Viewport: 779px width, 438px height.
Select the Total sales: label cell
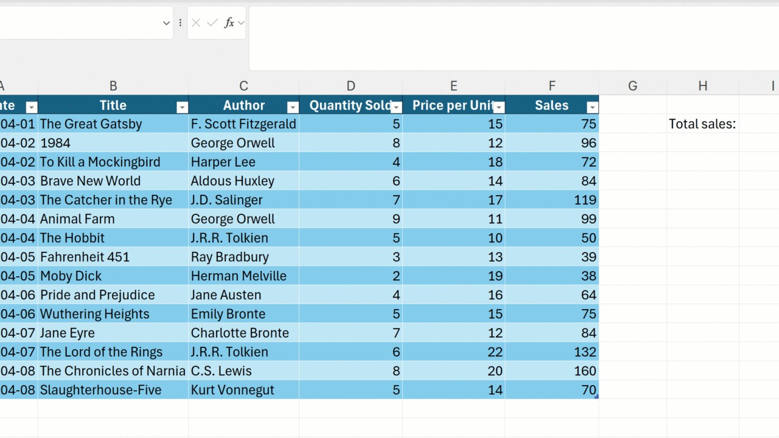[x=702, y=124]
